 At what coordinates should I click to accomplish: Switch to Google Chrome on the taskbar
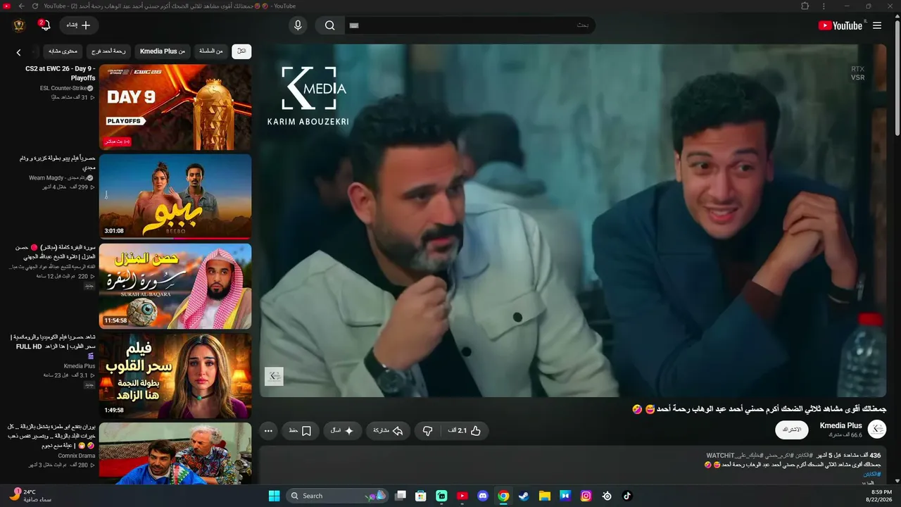click(503, 496)
